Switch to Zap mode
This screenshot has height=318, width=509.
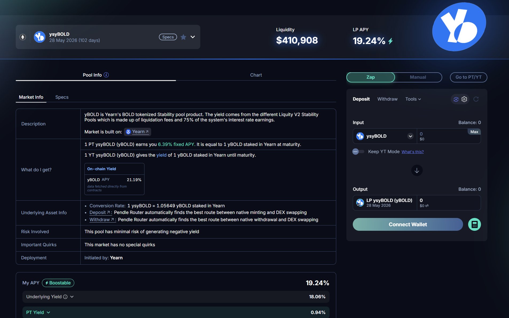[x=370, y=77]
